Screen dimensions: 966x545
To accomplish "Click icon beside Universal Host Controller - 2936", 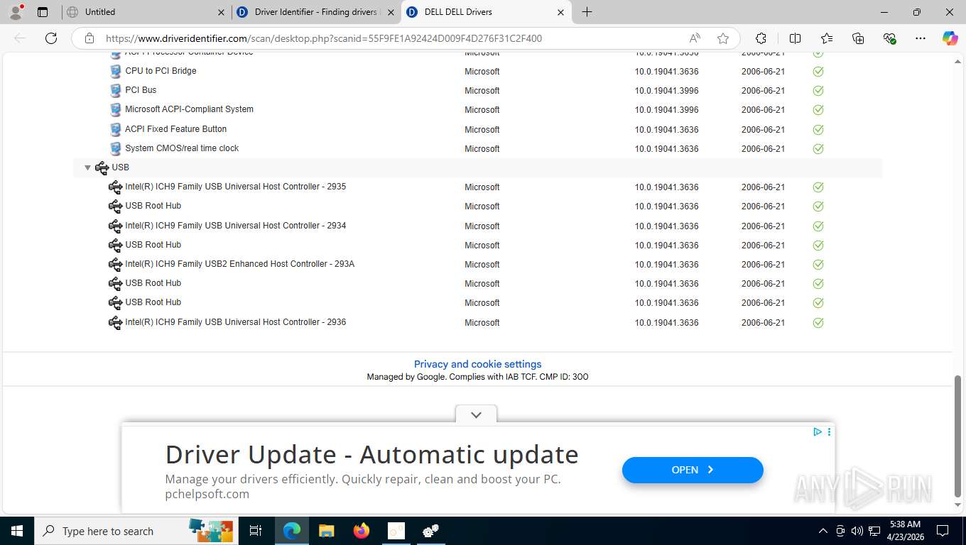I will click(x=115, y=322).
